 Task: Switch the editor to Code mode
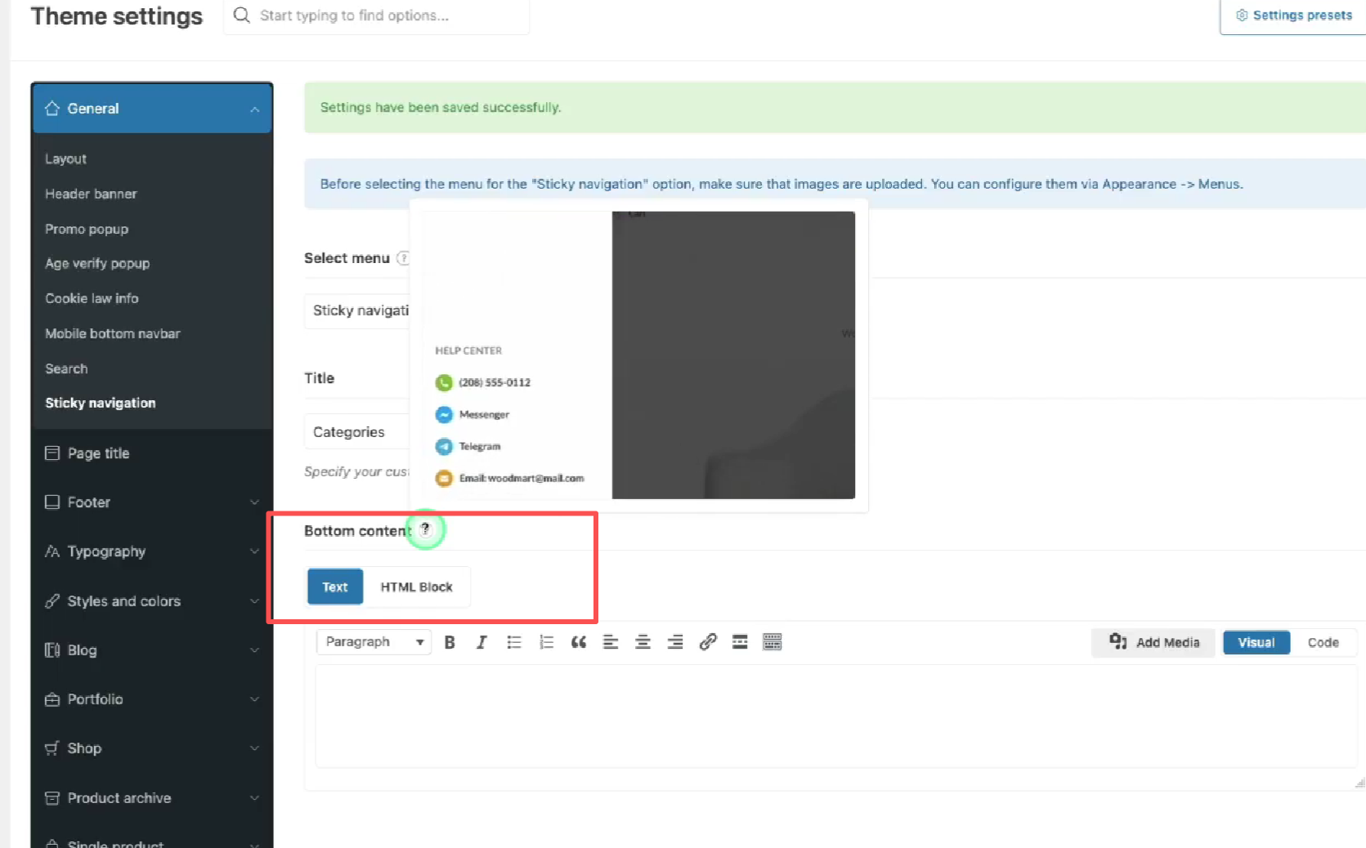(1323, 642)
